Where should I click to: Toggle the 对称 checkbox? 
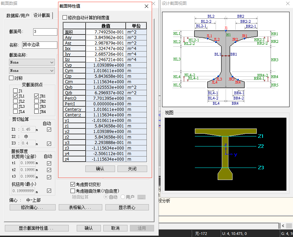11,78
